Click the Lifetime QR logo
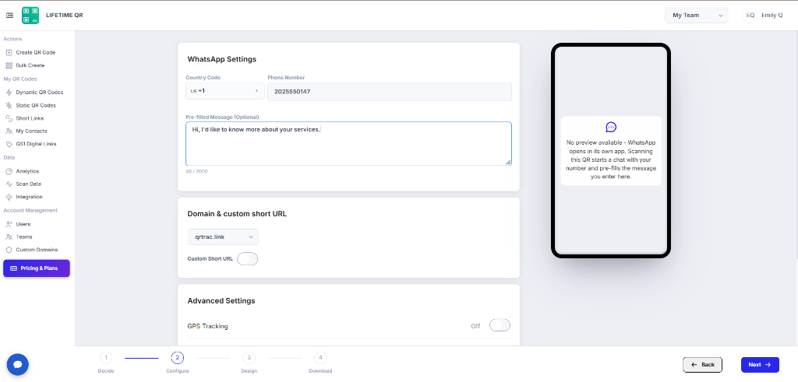798x382 pixels. click(x=30, y=16)
